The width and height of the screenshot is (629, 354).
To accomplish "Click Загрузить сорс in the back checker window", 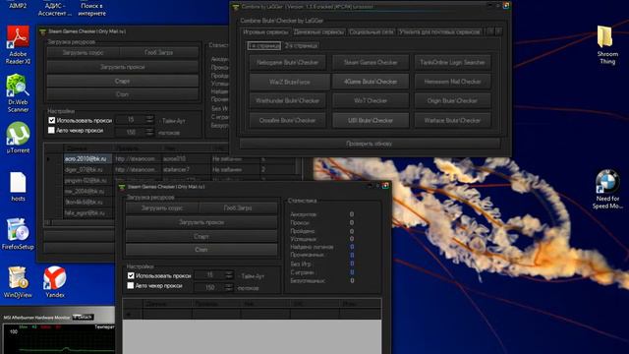I will pyautogui.click(x=83, y=52).
